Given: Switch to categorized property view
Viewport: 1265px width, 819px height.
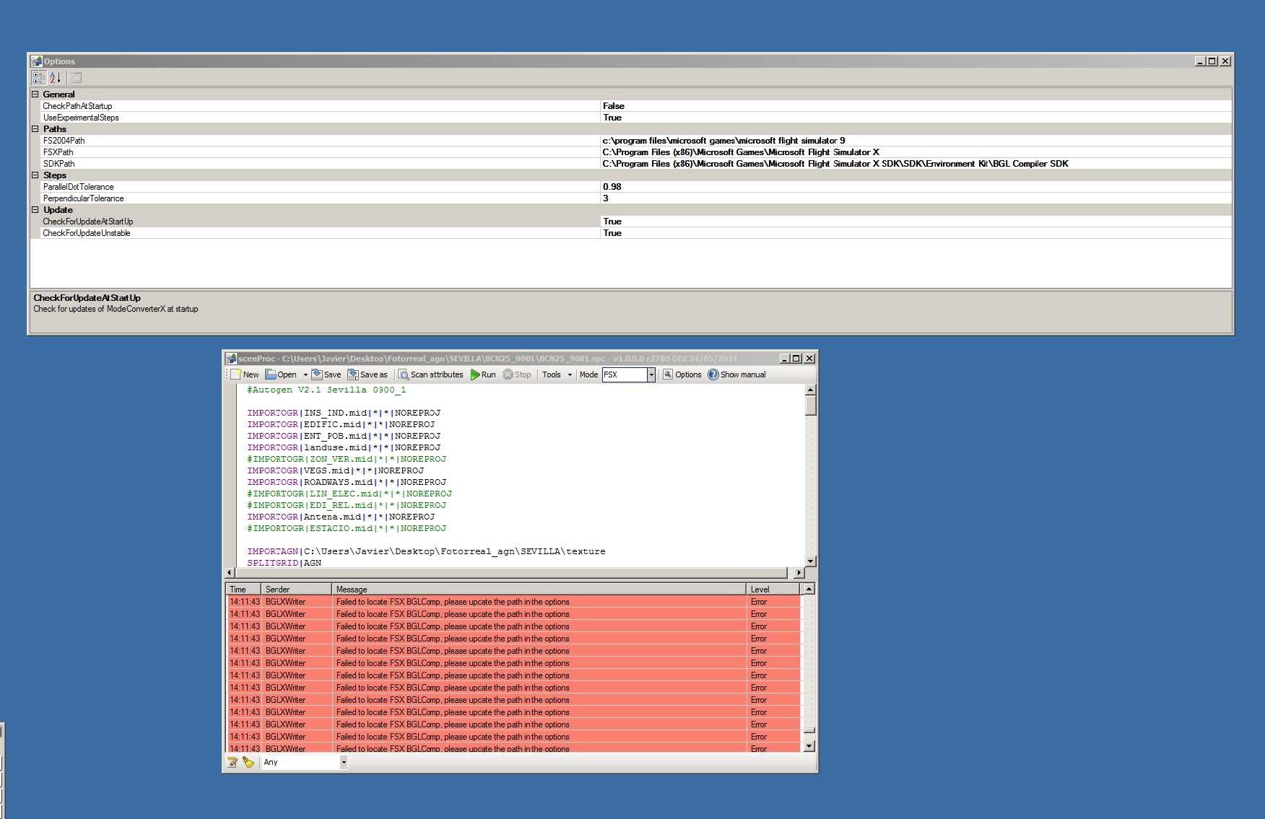Looking at the screenshot, I should click(39, 78).
